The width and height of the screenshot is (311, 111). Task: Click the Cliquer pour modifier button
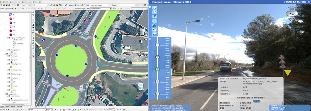click(x=251, y=98)
